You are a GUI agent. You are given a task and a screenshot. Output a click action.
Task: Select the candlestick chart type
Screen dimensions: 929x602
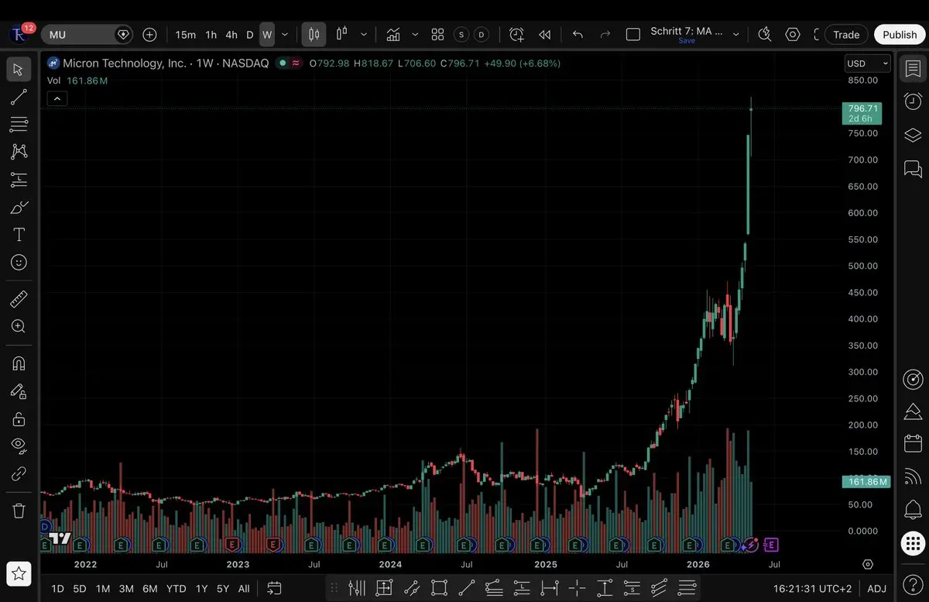tap(314, 35)
